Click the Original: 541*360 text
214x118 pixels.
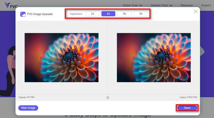click(x=27, y=97)
